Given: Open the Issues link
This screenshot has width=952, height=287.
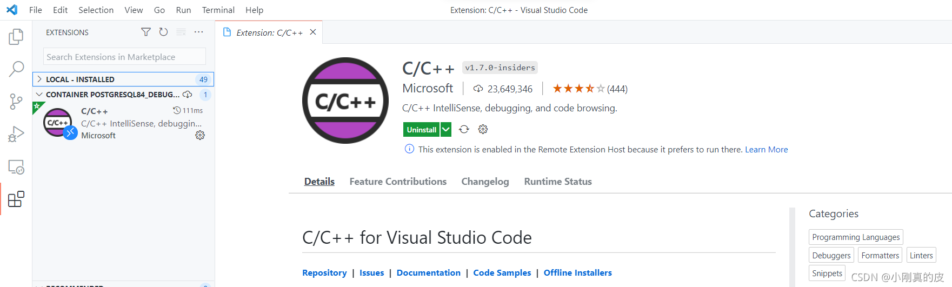Looking at the screenshot, I should [372, 273].
